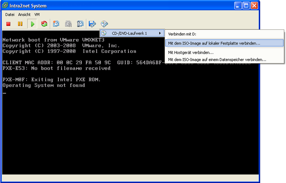Open the Ansicht menu

(24, 15)
